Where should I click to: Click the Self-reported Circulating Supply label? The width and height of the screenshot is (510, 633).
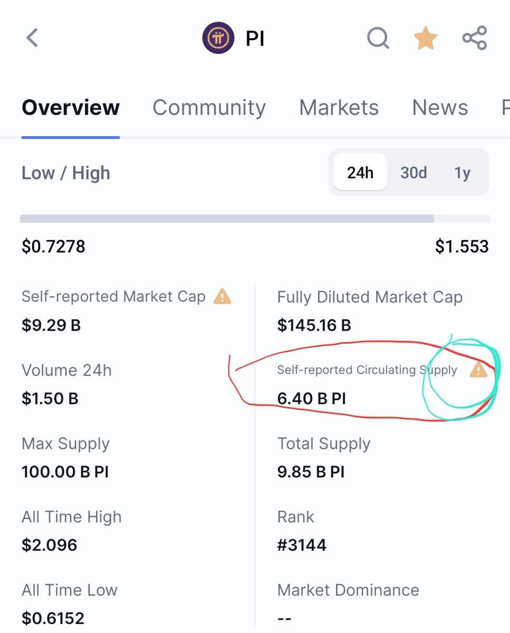(x=367, y=370)
